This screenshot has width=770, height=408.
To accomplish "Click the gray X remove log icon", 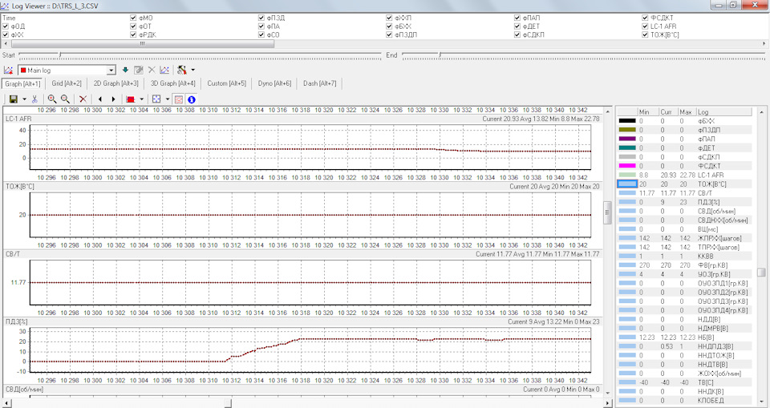I will [152, 71].
